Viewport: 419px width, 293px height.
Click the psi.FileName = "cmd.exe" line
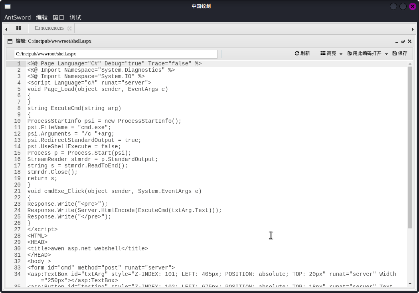(69, 127)
